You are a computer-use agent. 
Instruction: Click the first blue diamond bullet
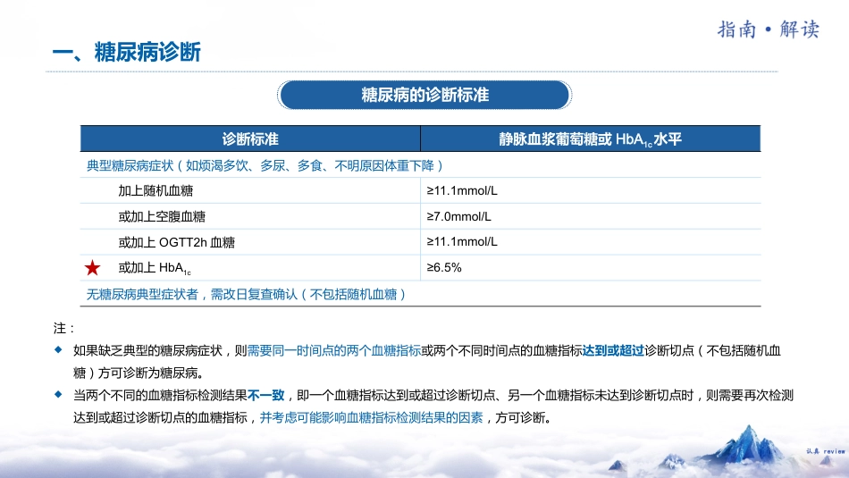point(58,349)
